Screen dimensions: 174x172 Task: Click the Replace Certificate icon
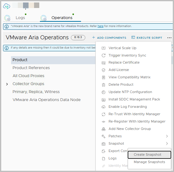click(x=103, y=63)
